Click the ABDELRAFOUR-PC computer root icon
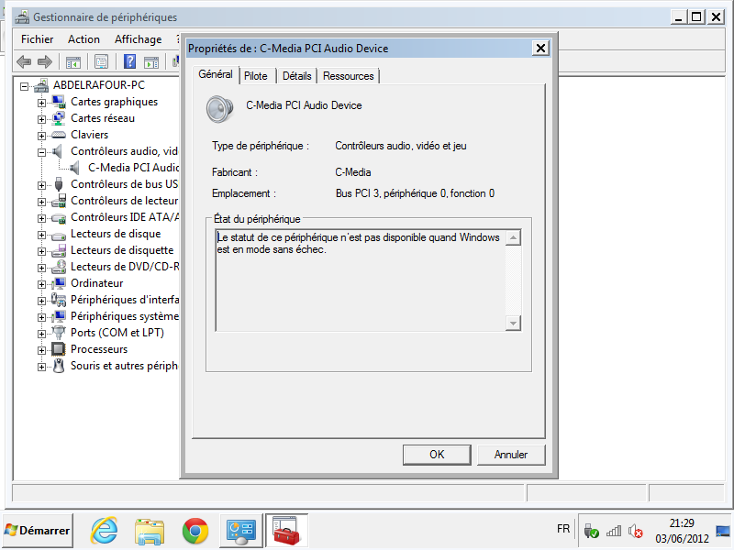The height and width of the screenshot is (550, 734). pyautogui.click(x=41, y=85)
